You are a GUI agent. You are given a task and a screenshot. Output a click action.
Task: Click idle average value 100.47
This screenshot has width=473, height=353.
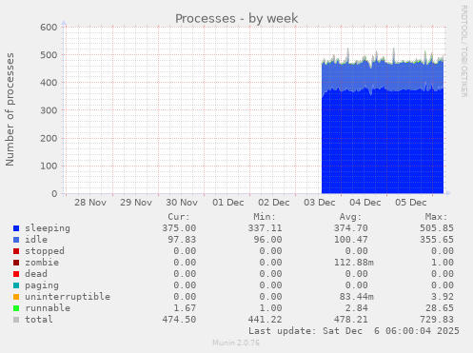pos(351,240)
